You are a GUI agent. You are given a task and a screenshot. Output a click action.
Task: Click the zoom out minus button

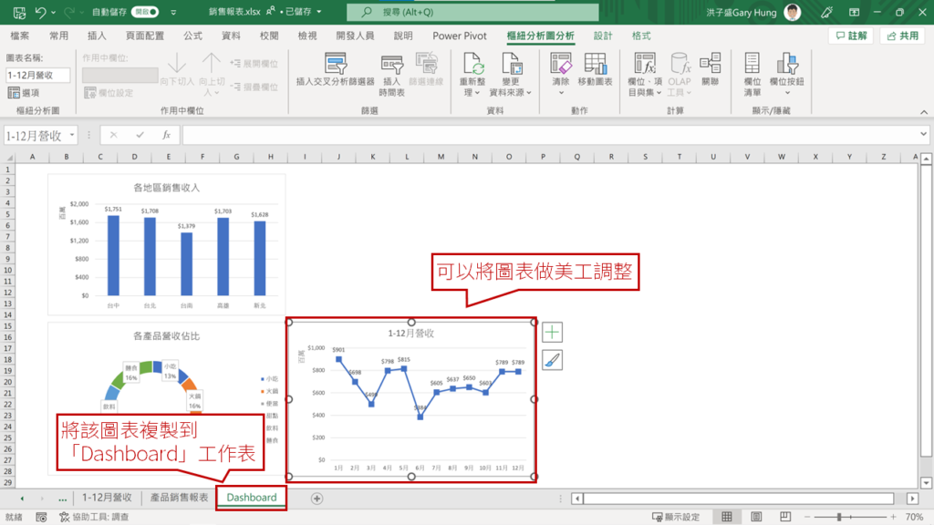[807, 517]
